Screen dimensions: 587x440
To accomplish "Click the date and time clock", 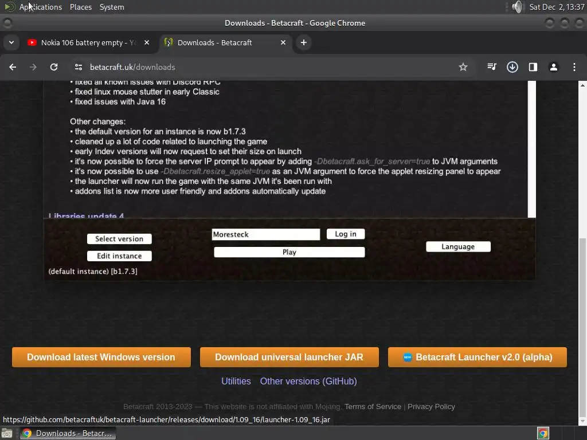I will coord(557,7).
